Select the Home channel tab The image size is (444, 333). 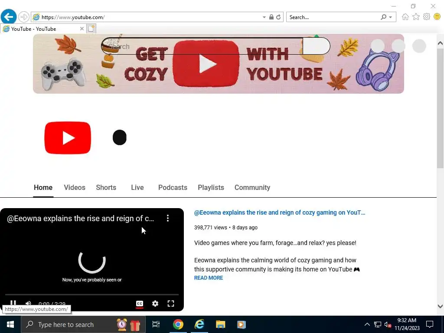43,187
